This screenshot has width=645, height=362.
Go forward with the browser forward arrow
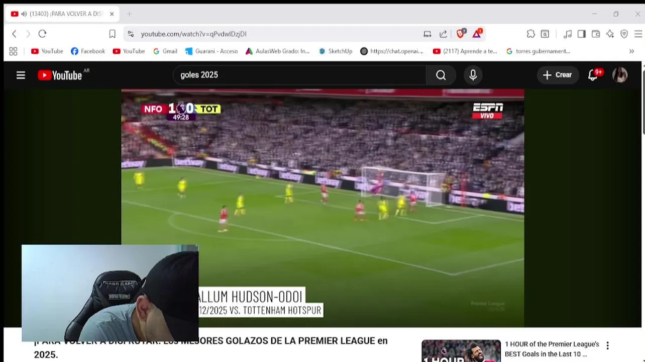click(28, 34)
